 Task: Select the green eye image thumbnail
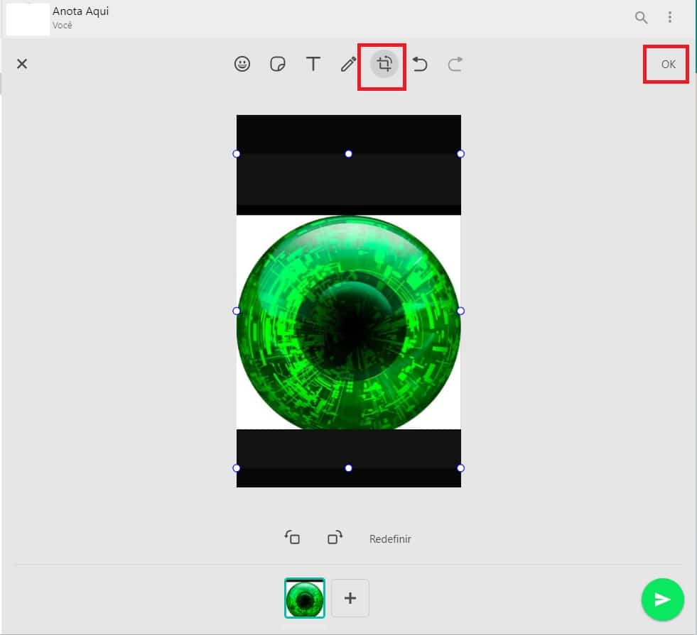(305, 597)
